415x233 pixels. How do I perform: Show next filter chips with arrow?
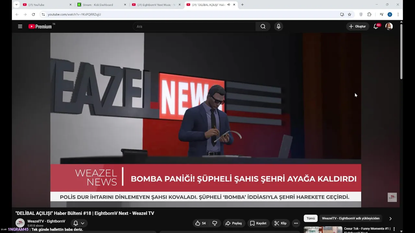click(x=390, y=218)
